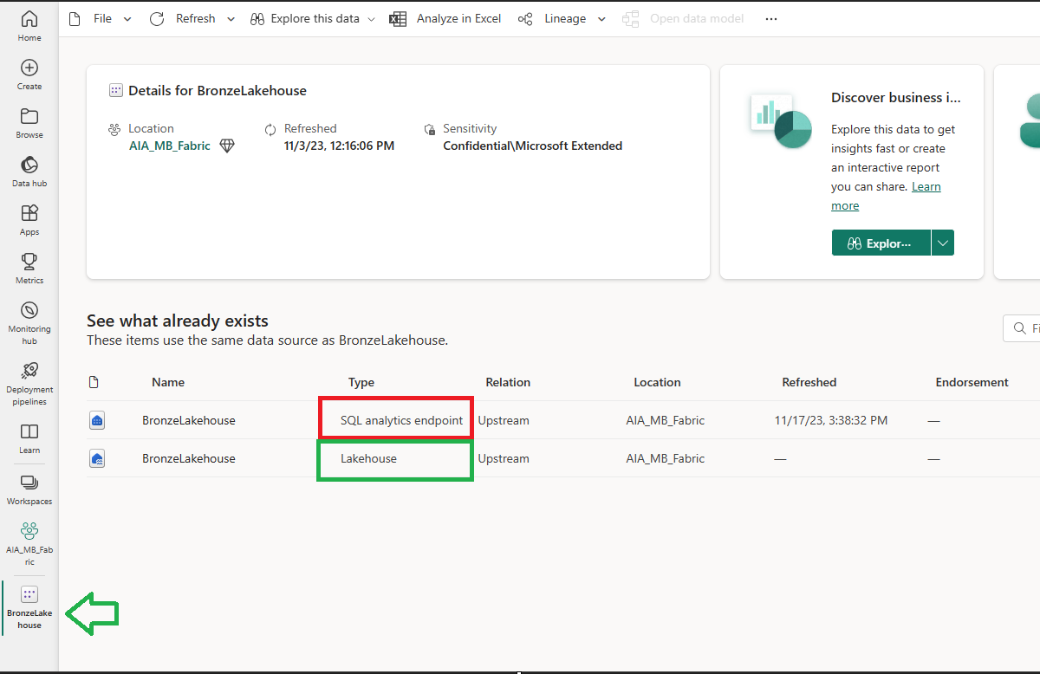Screen dimensions: 1040x674
Task: Click the Lakehouse type cell
Action: [x=368, y=458]
